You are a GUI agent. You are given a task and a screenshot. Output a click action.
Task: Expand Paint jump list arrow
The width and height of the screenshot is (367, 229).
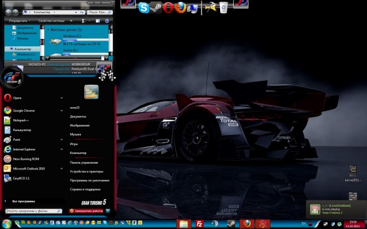tap(61, 140)
